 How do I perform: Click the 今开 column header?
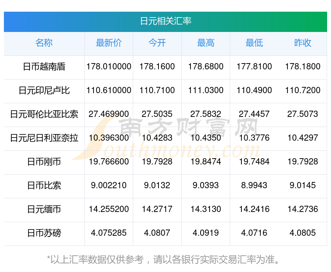pos(157,43)
